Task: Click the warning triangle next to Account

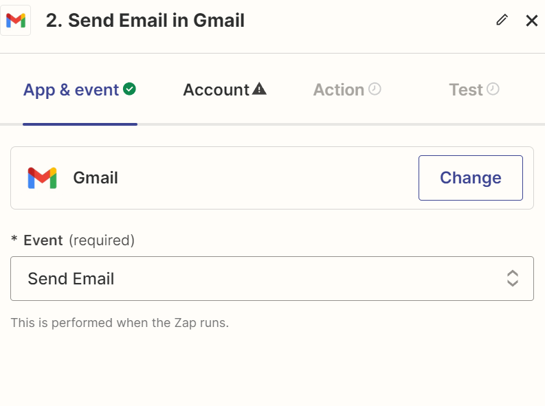Action: click(x=259, y=89)
